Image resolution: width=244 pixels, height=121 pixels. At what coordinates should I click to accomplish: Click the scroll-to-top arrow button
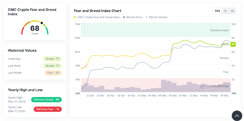237,116
